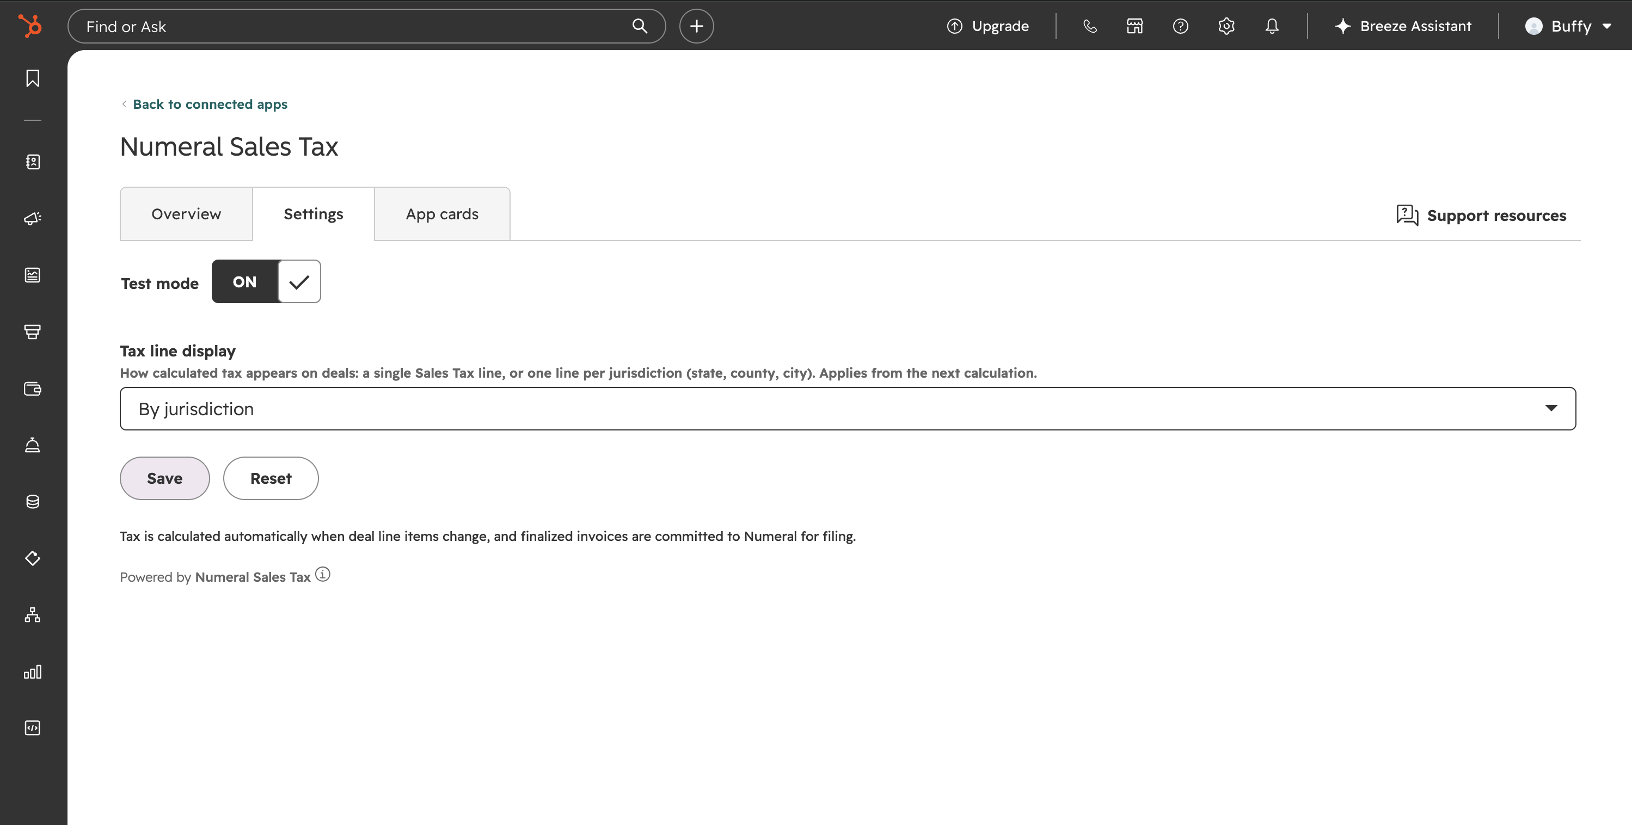The image size is (1632, 825).
Task: Open the Data management database sidebar icon
Action: point(32,501)
